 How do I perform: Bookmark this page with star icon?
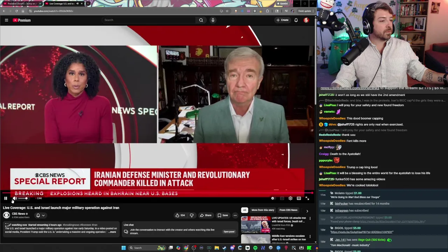click(x=227, y=11)
